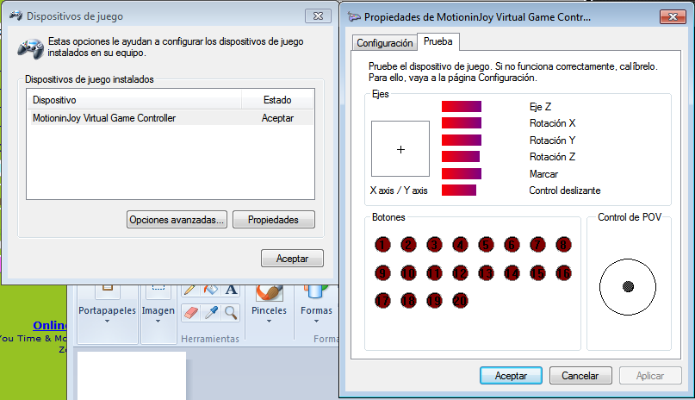Click Aceptar in the Propiedades dialog

click(511, 376)
